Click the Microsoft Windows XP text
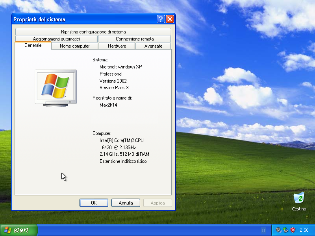315x236 pixels. coord(121,67)
